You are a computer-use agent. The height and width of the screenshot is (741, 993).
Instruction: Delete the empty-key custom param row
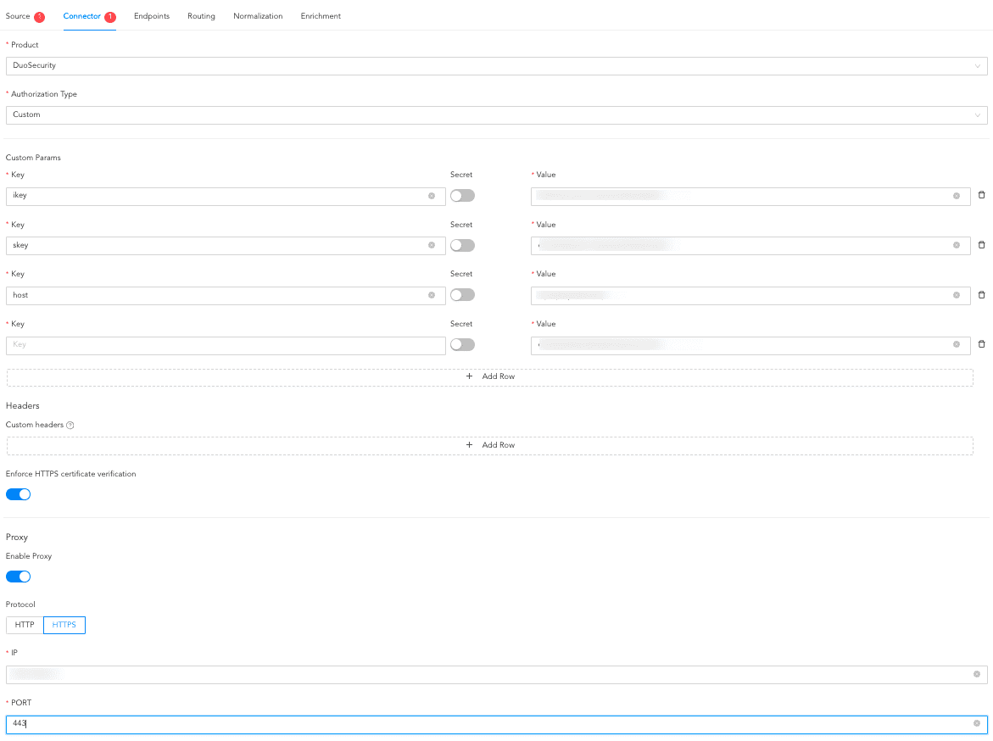pos(981,344)
